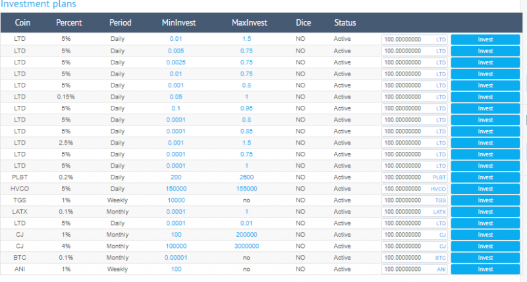The height and width of the screenshot is (282, 527).
Task: Click Invest button in the LATX row
Action: [x=485, y=212]
